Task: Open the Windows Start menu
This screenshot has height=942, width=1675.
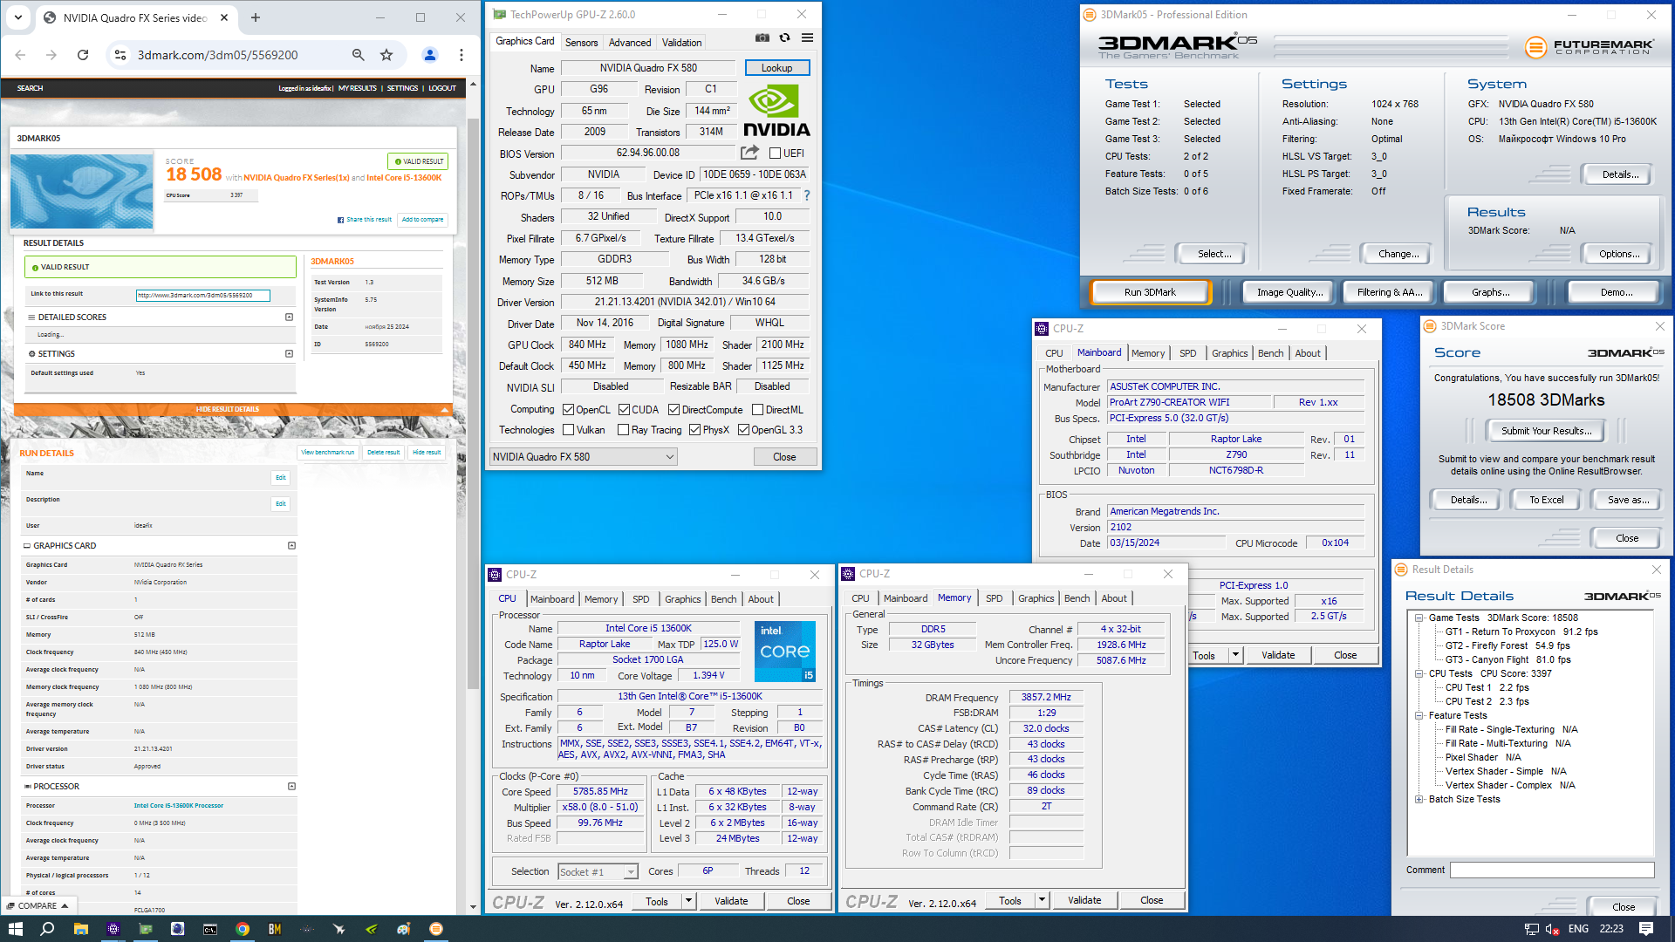Action: [x=16, y=929]
